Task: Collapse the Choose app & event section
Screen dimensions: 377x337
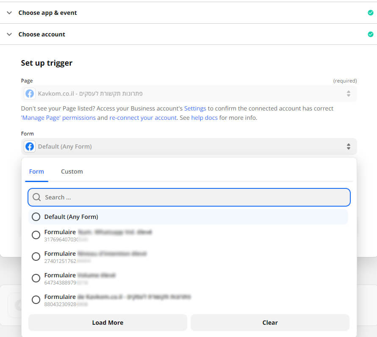Action: pos(10,13)
